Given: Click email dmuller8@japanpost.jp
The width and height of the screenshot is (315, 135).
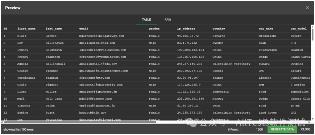Looking at the screenshot, I should 98,92.
